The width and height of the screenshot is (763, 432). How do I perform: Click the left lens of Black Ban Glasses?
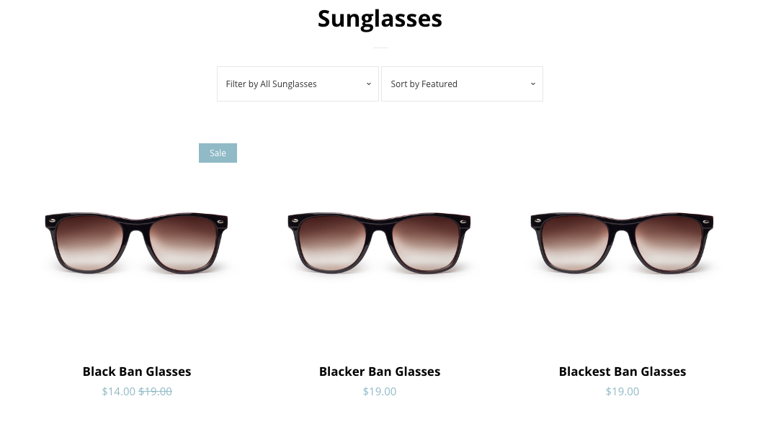tap(89, 242)
